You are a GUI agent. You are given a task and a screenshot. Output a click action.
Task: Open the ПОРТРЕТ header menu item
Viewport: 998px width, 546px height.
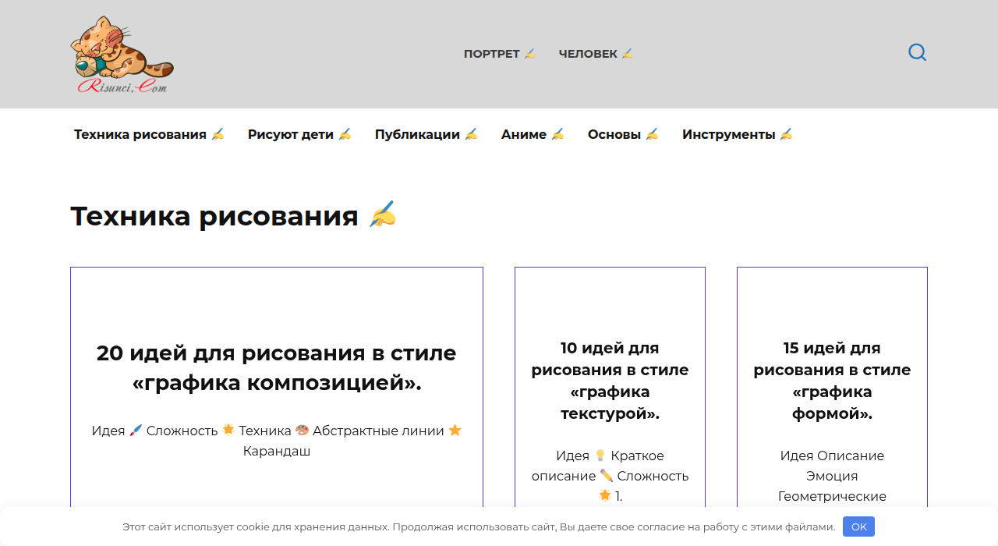click(x=500, y=54)
